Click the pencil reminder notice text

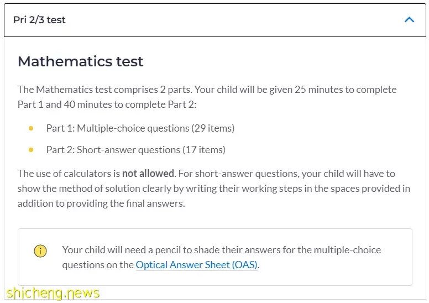click(221, 257)
